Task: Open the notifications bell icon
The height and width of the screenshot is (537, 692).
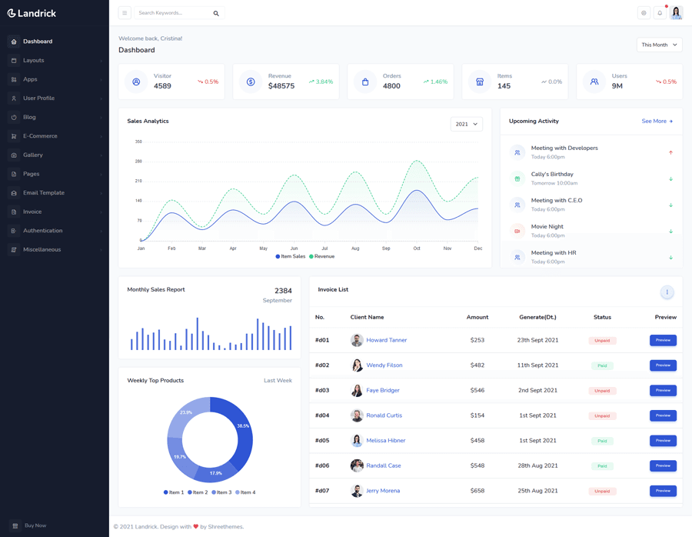Action: pos(659,12)
